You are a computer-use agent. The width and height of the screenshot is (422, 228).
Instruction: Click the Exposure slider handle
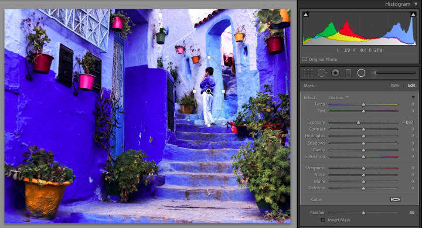pyautogui.click(x=358, y=122)
